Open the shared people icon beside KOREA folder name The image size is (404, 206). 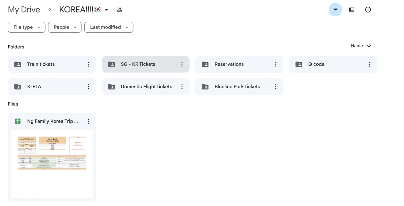click(x=119, y=10)
